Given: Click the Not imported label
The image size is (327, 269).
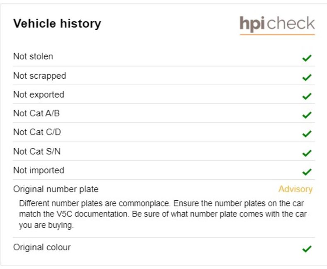Looking at the screenshot, I should pyautogui.click(x=39, y=171).
